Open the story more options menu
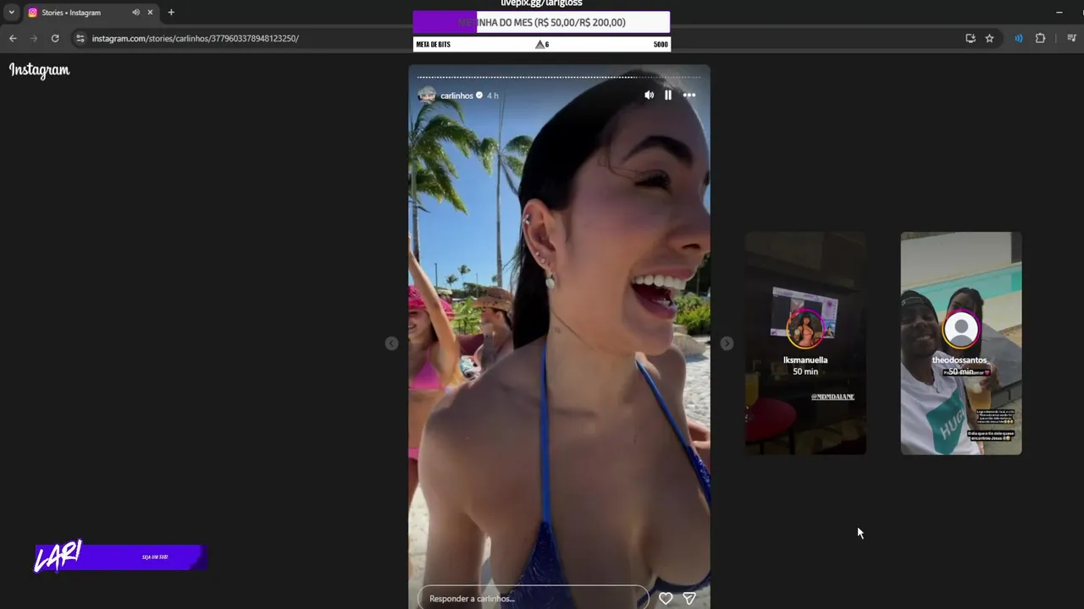 [689, 96]
